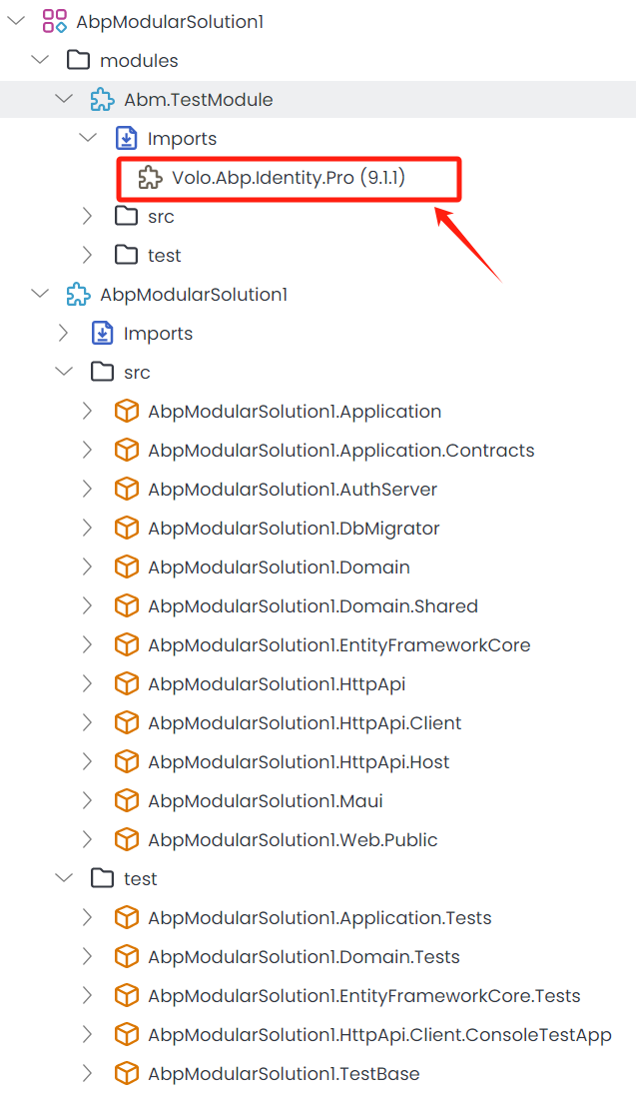Screen dimensions: 636x1118
Task: Click the Abm.TestModule puzzle module icon
Action: coord(102,99)
